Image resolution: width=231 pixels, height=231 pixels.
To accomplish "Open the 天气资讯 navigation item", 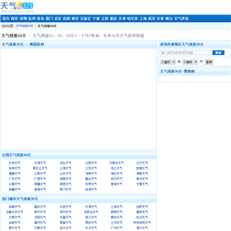I will [x=182, y=19].
